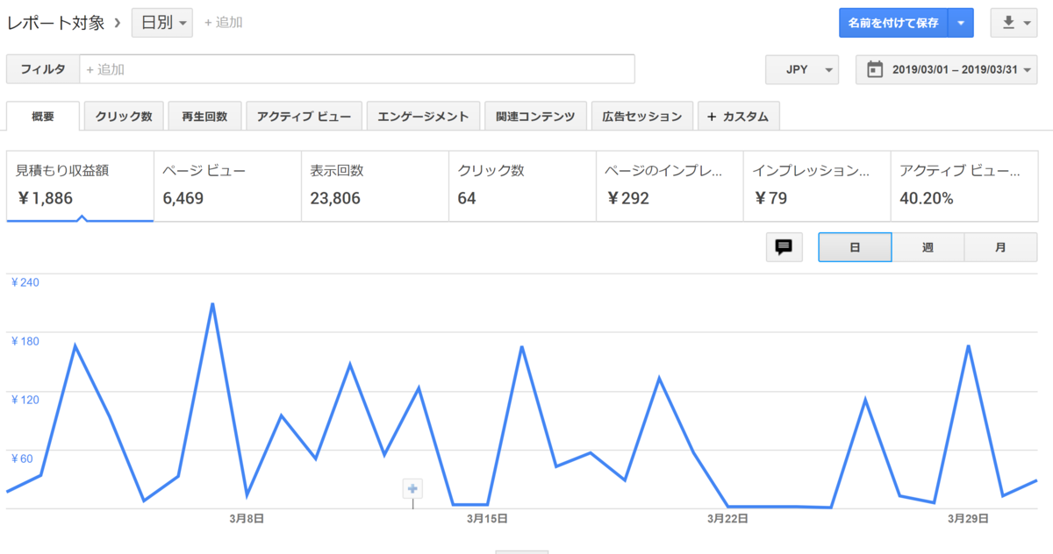Switch chart granularity to 日
The width and height of the screenshot is (1053, 554).
(x=855, y=247)
